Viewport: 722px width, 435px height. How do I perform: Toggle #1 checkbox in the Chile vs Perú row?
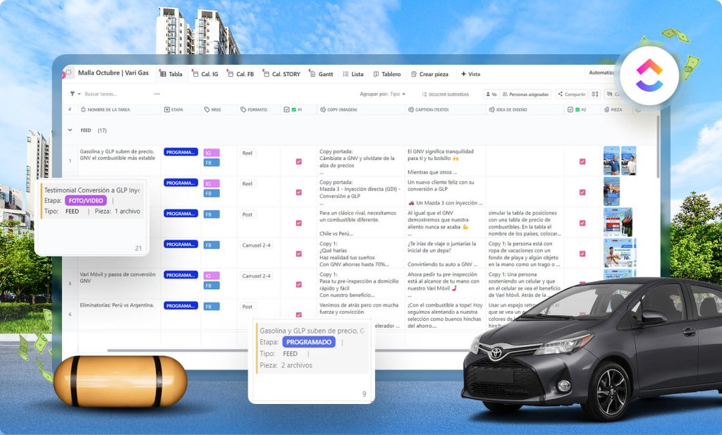(299, 223)
